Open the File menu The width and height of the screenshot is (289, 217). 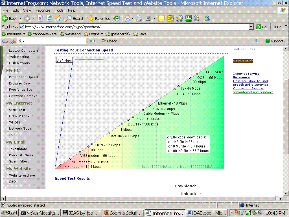(5, 10)
